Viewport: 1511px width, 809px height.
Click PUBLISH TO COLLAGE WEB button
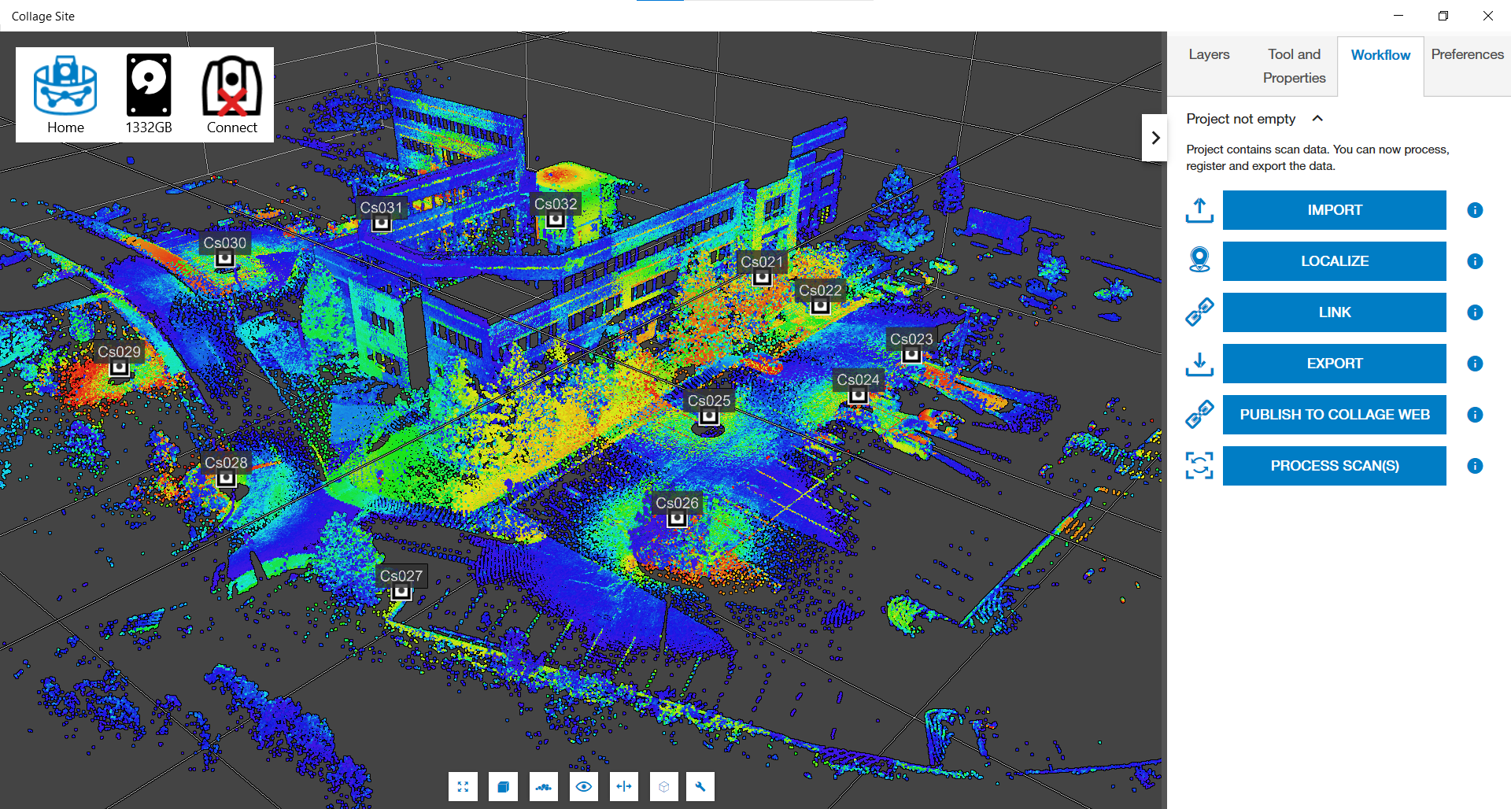click(1334, 415)
